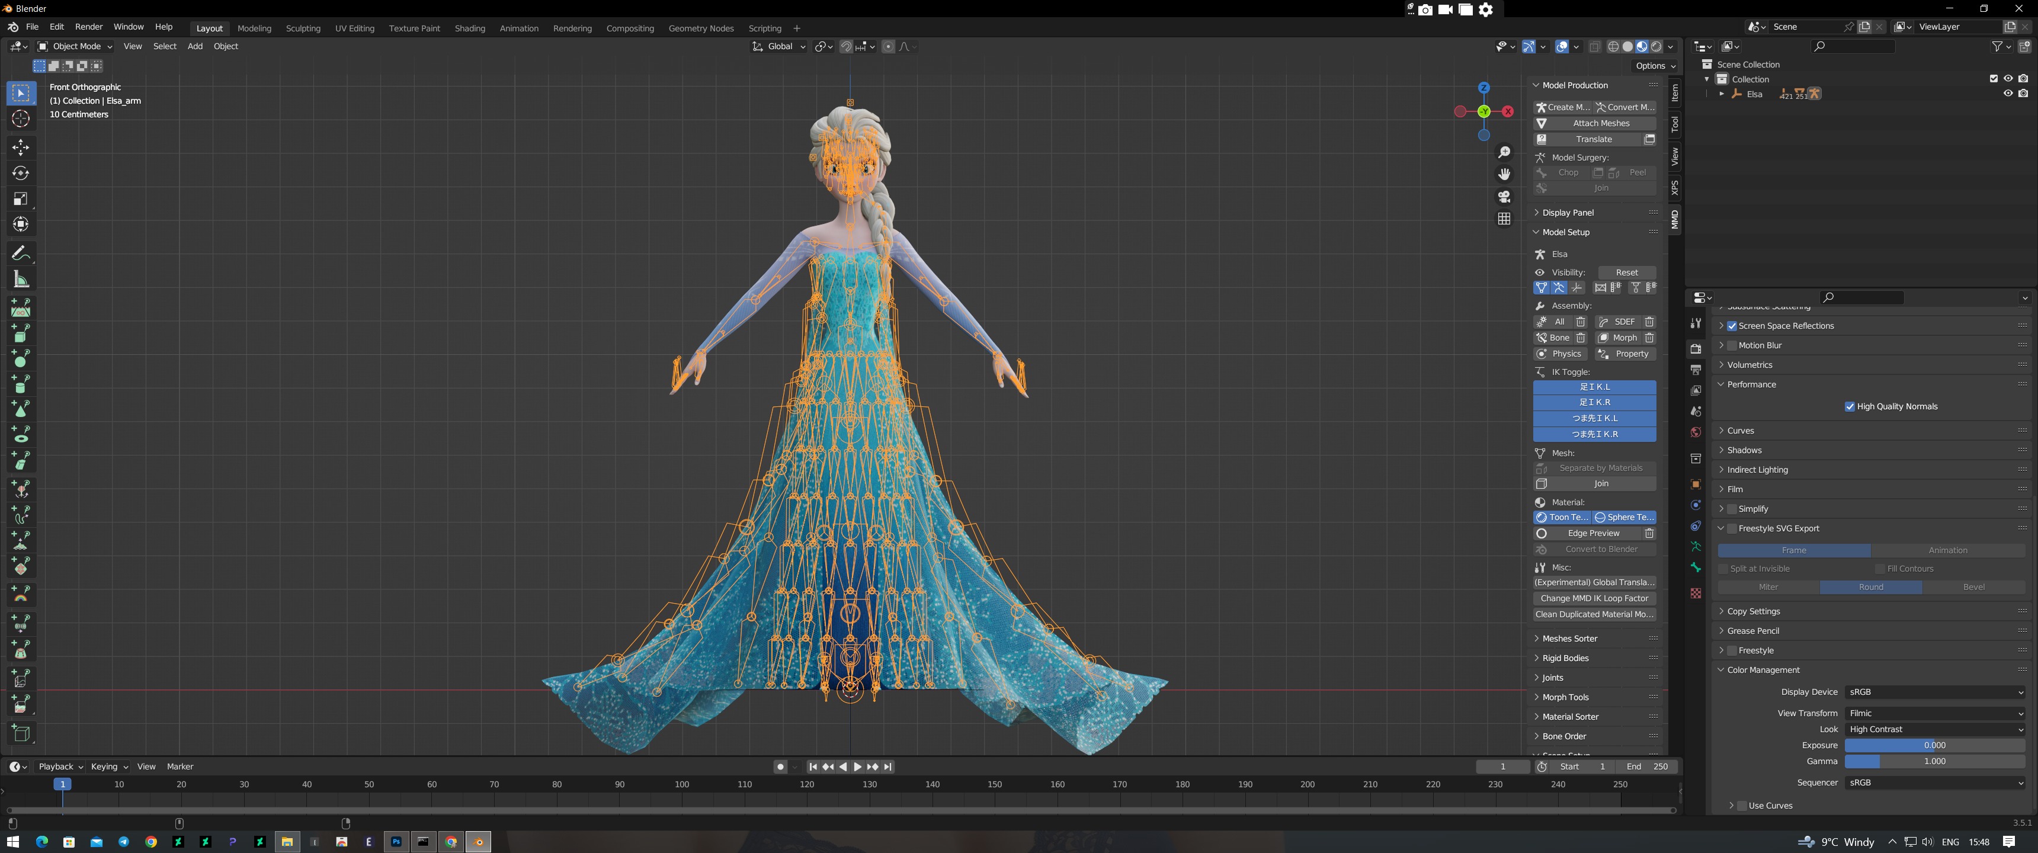
Task: Tick the Use Curves checkbox
Action: pos(1742,806)
